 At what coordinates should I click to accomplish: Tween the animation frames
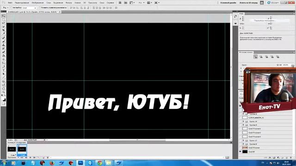coord(39,158)
